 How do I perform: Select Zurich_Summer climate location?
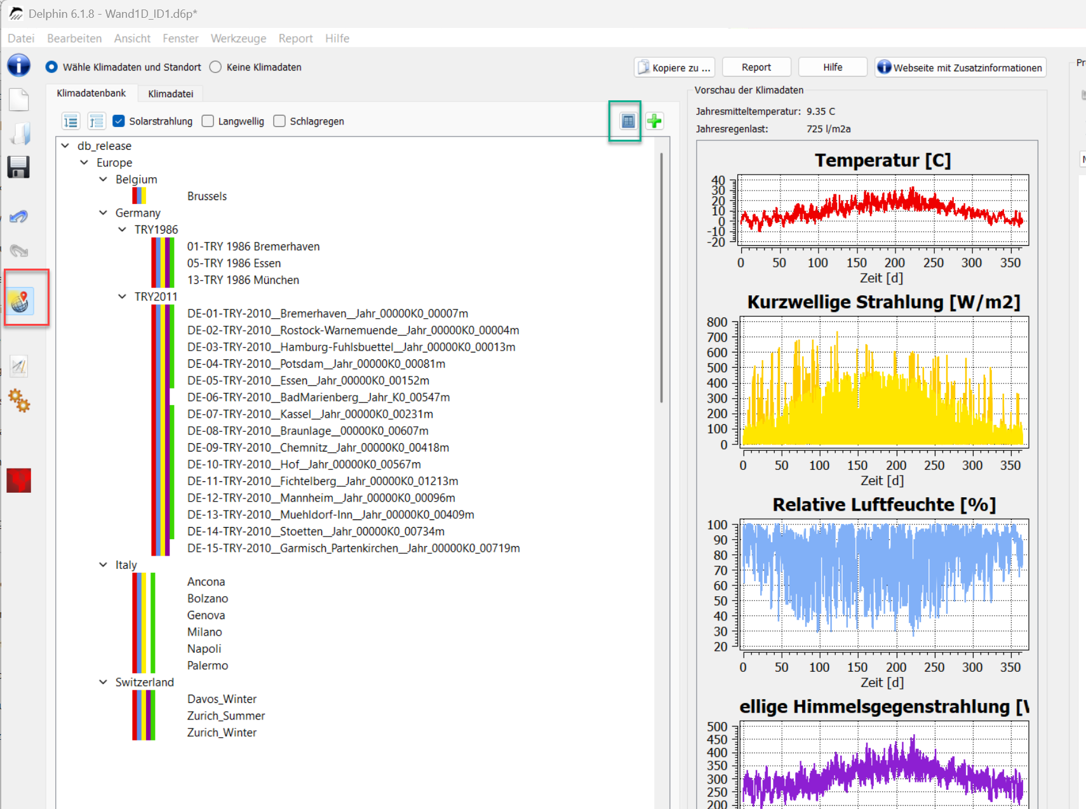[226, 716]
